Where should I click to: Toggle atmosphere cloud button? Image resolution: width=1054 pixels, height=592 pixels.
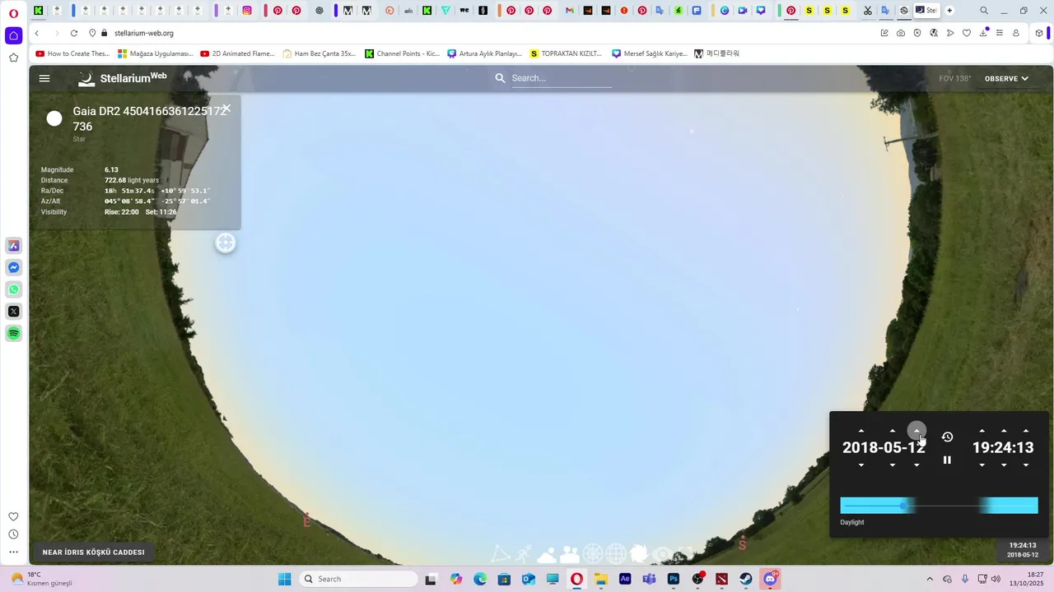tap(547, 555)
